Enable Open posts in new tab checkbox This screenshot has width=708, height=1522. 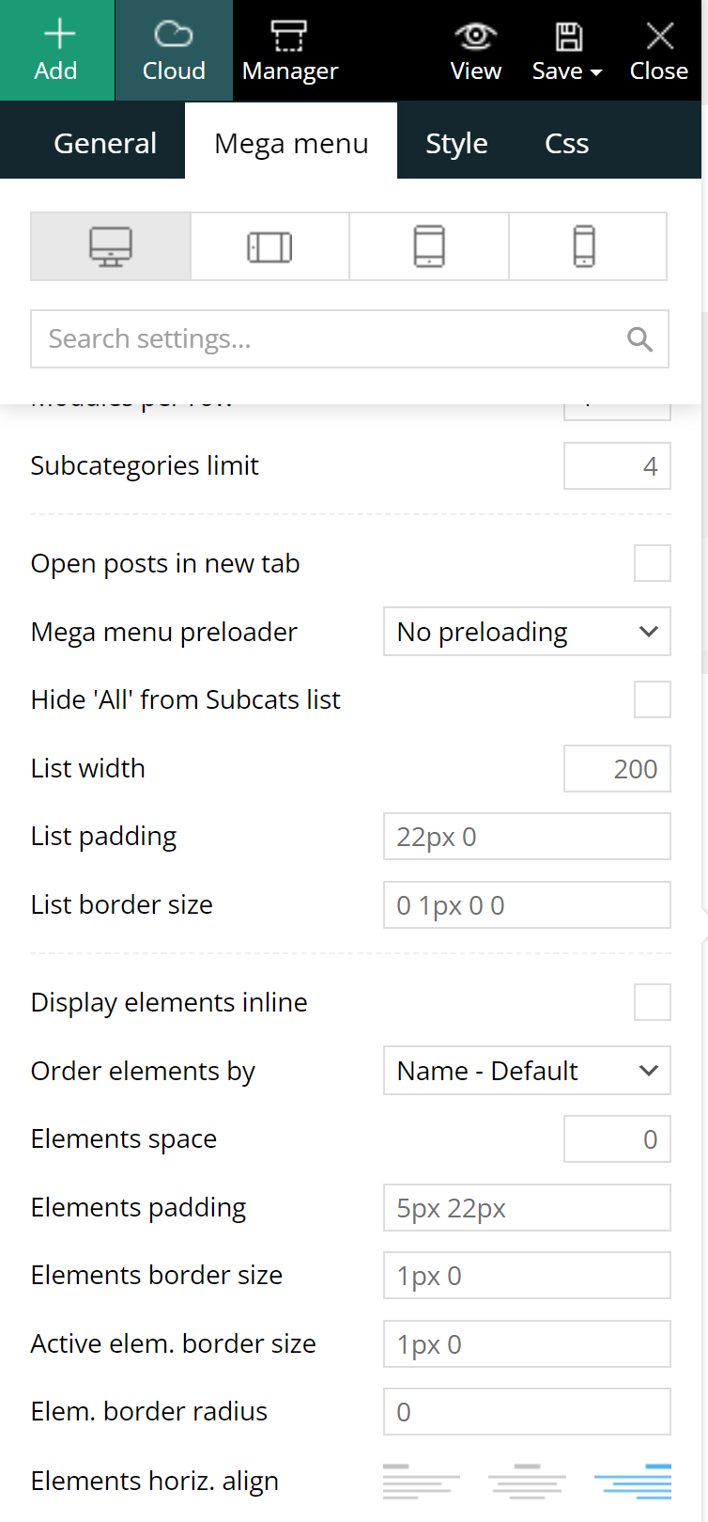coord(653,563)
